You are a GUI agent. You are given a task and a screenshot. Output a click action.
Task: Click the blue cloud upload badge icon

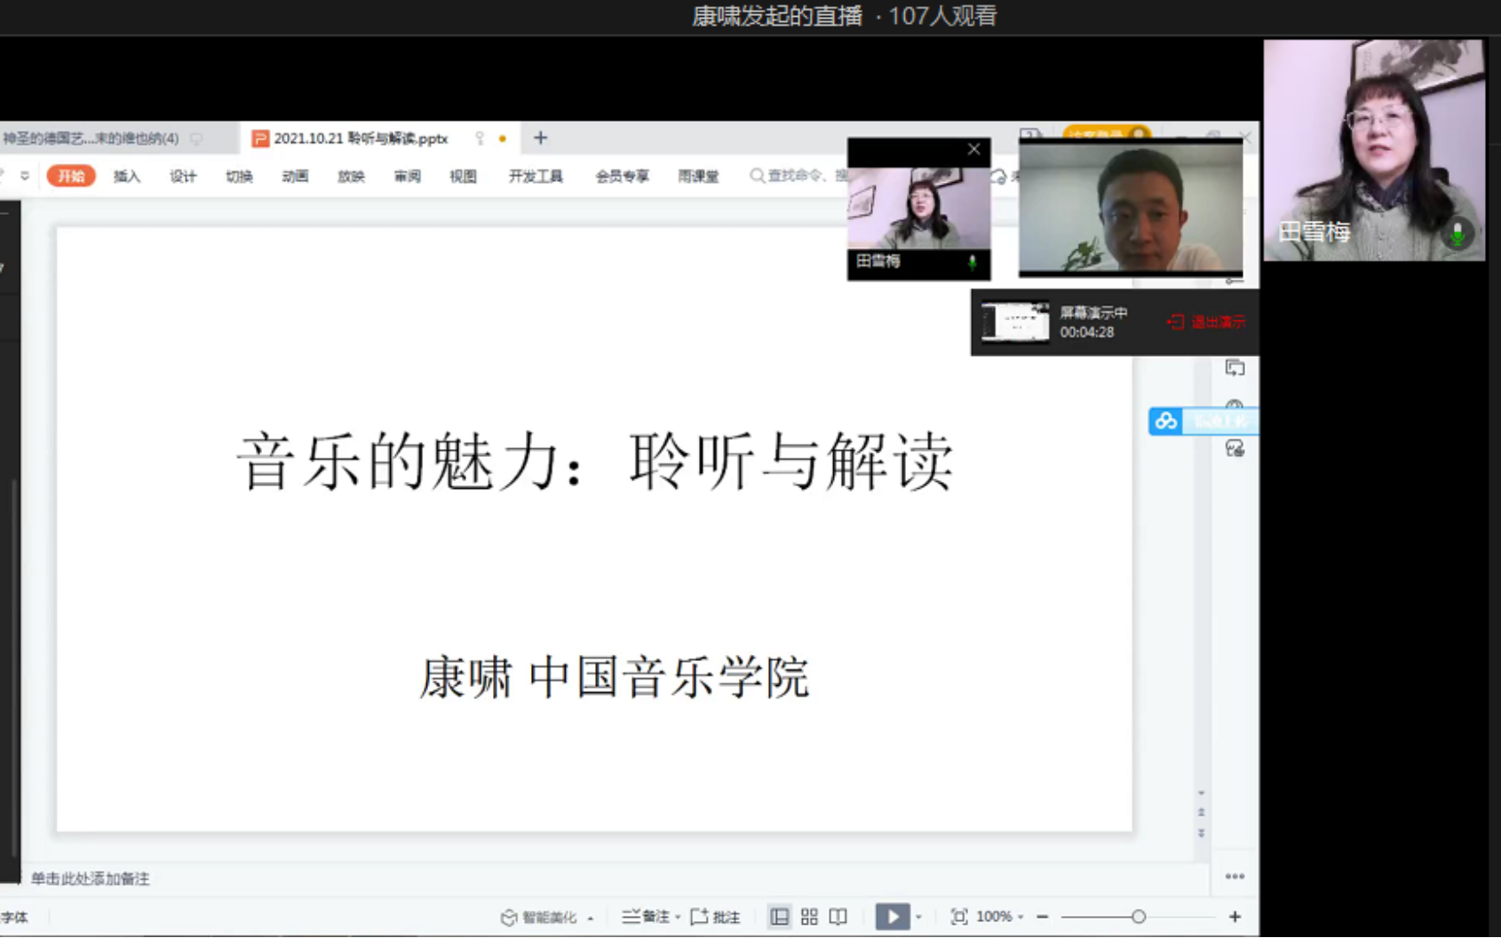click(1166, 421)
